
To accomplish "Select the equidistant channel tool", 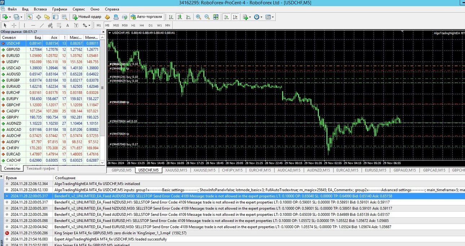I will pos(50,25).
